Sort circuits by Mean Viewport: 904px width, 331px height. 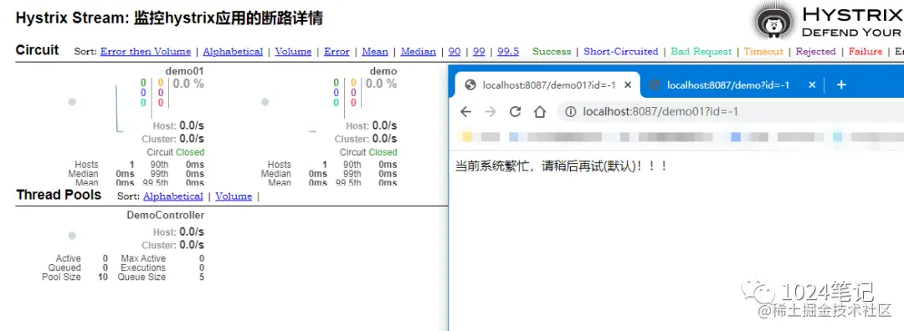click(x=375, y=51)
